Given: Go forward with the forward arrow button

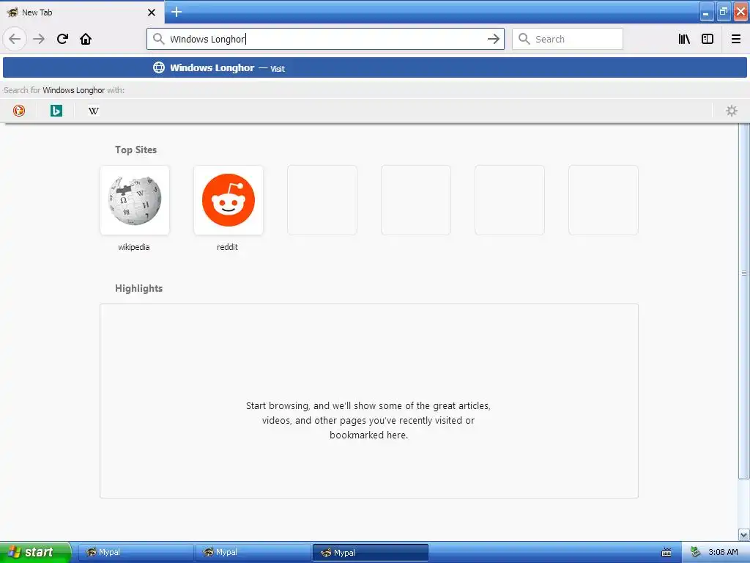Looking at the screenshot, I should pos(39,39).
